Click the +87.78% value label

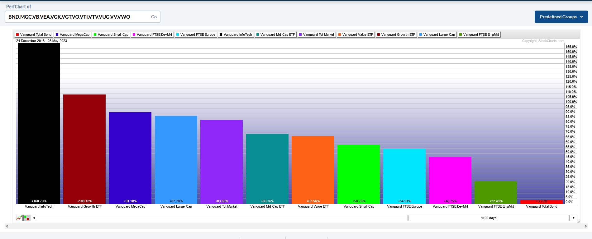[x=176, y=201]
